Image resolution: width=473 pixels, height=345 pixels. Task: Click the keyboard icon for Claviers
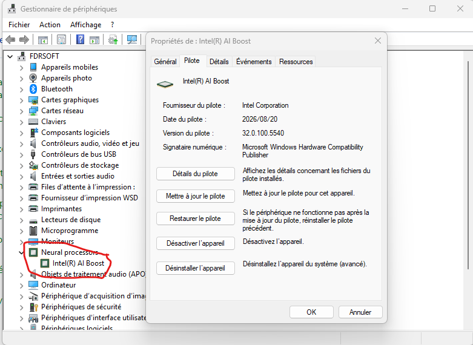click(33, 122)
